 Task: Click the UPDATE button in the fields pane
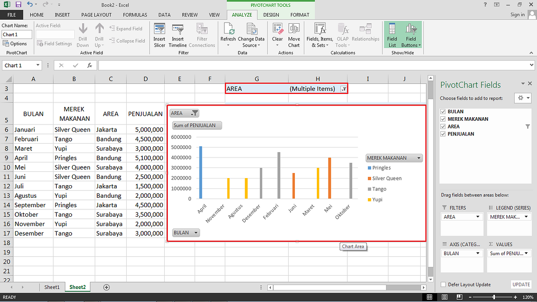[x=521, y=285]
